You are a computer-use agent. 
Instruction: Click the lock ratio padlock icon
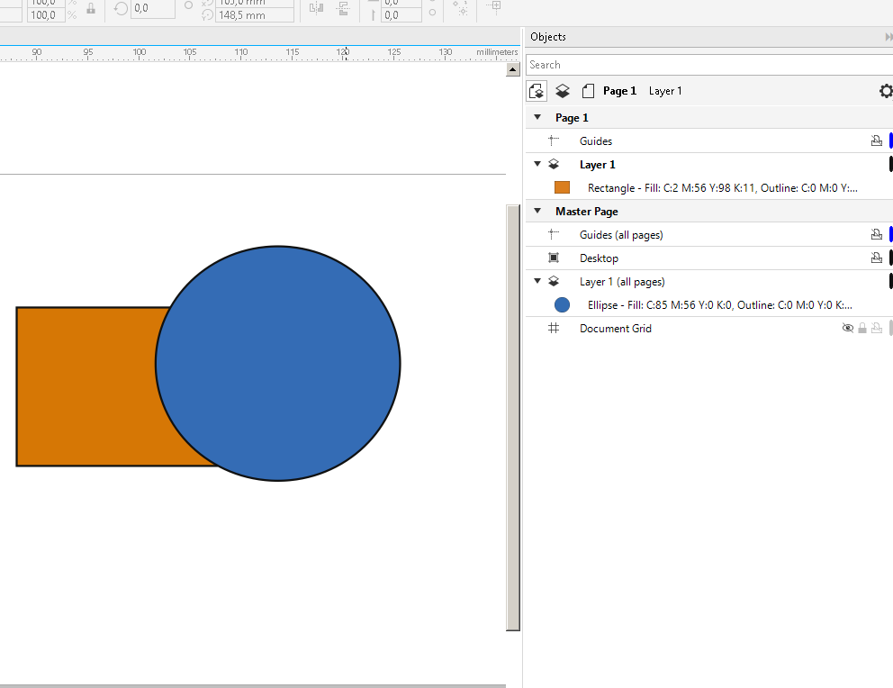point(91,9)
